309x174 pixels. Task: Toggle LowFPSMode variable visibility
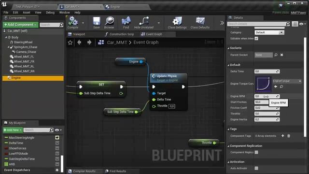click(x=57, y=154)
